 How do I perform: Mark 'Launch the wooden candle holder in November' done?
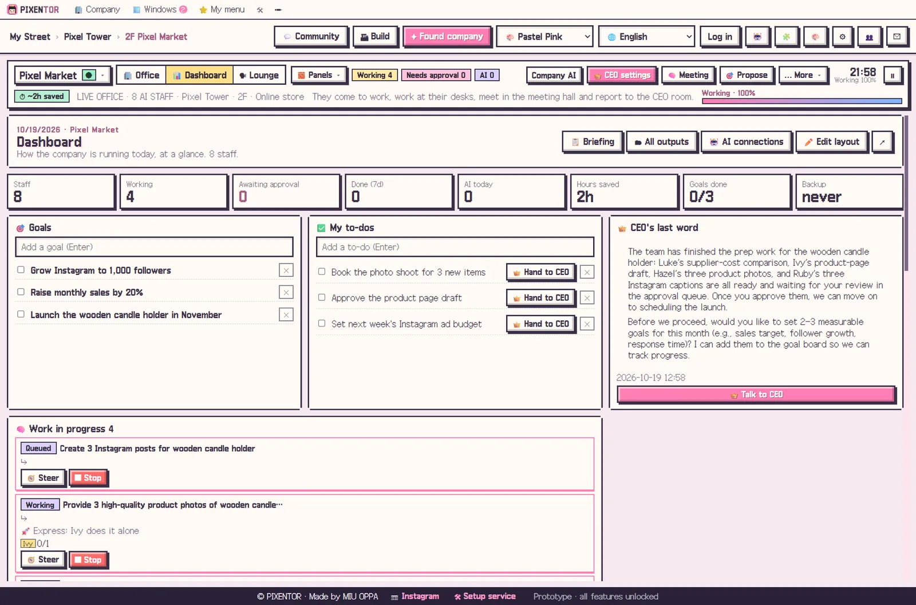[21, 314]
